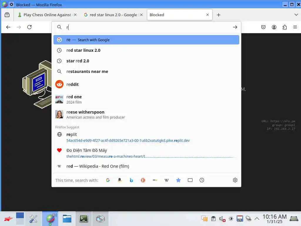This screenshot has height=226, width=301.
Task: Click the volume tray icon
Action: (x=222, y=219)
